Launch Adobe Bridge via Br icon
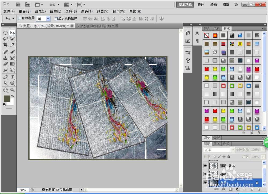The image size is (268, 194). click(x=18, y=5)
